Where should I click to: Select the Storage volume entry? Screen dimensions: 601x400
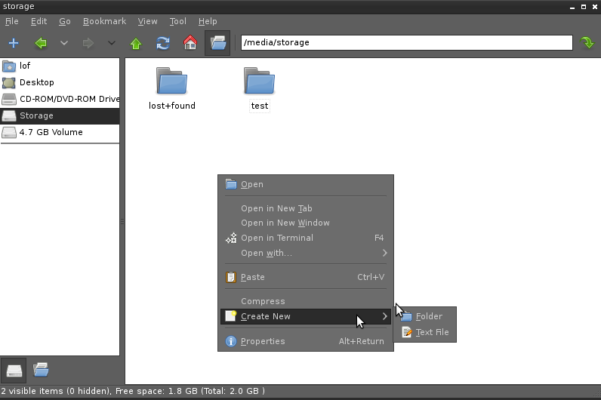coord(60,115)
